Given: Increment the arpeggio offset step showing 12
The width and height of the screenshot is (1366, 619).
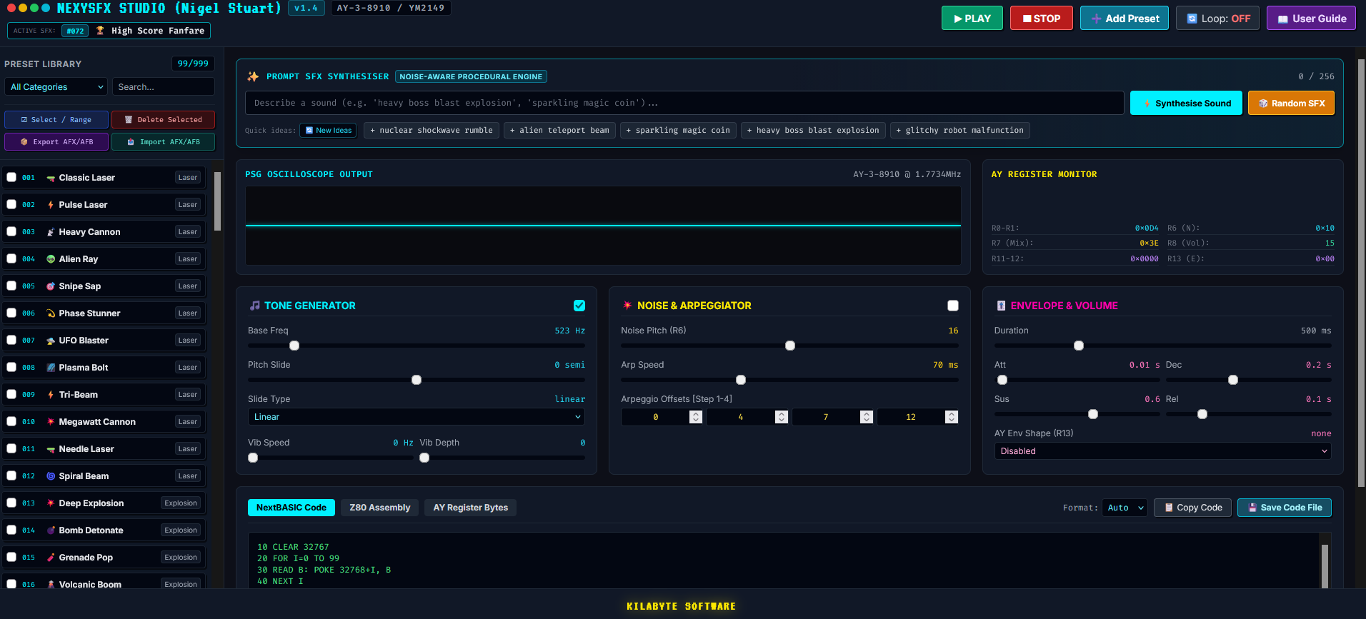Looking at the screenshot, I should [952, 414].
